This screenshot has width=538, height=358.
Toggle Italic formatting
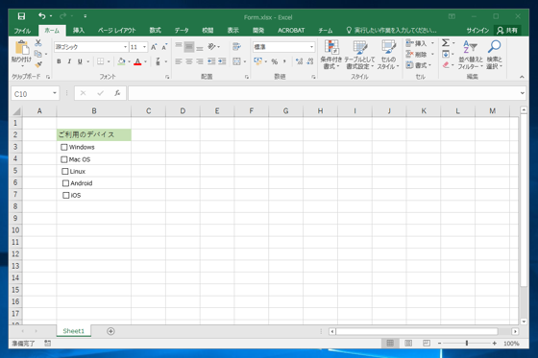[x=69, y=61]
